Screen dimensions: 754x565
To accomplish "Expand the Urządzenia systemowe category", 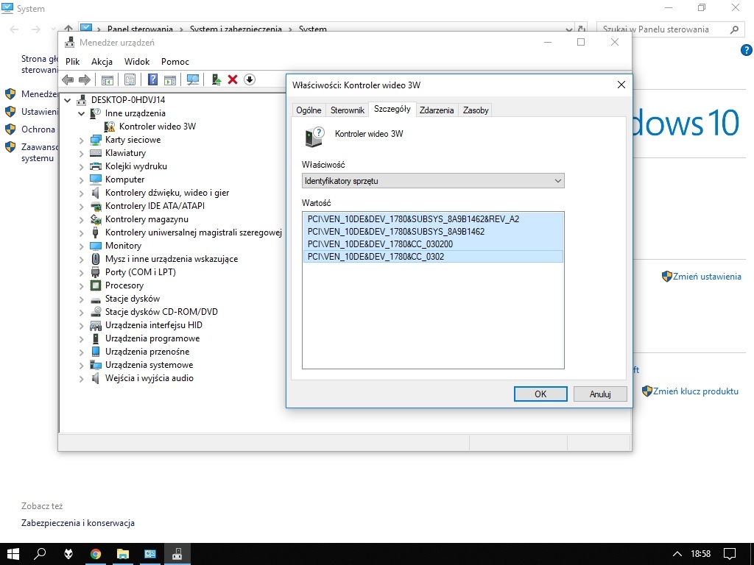I will coord(81,365).
